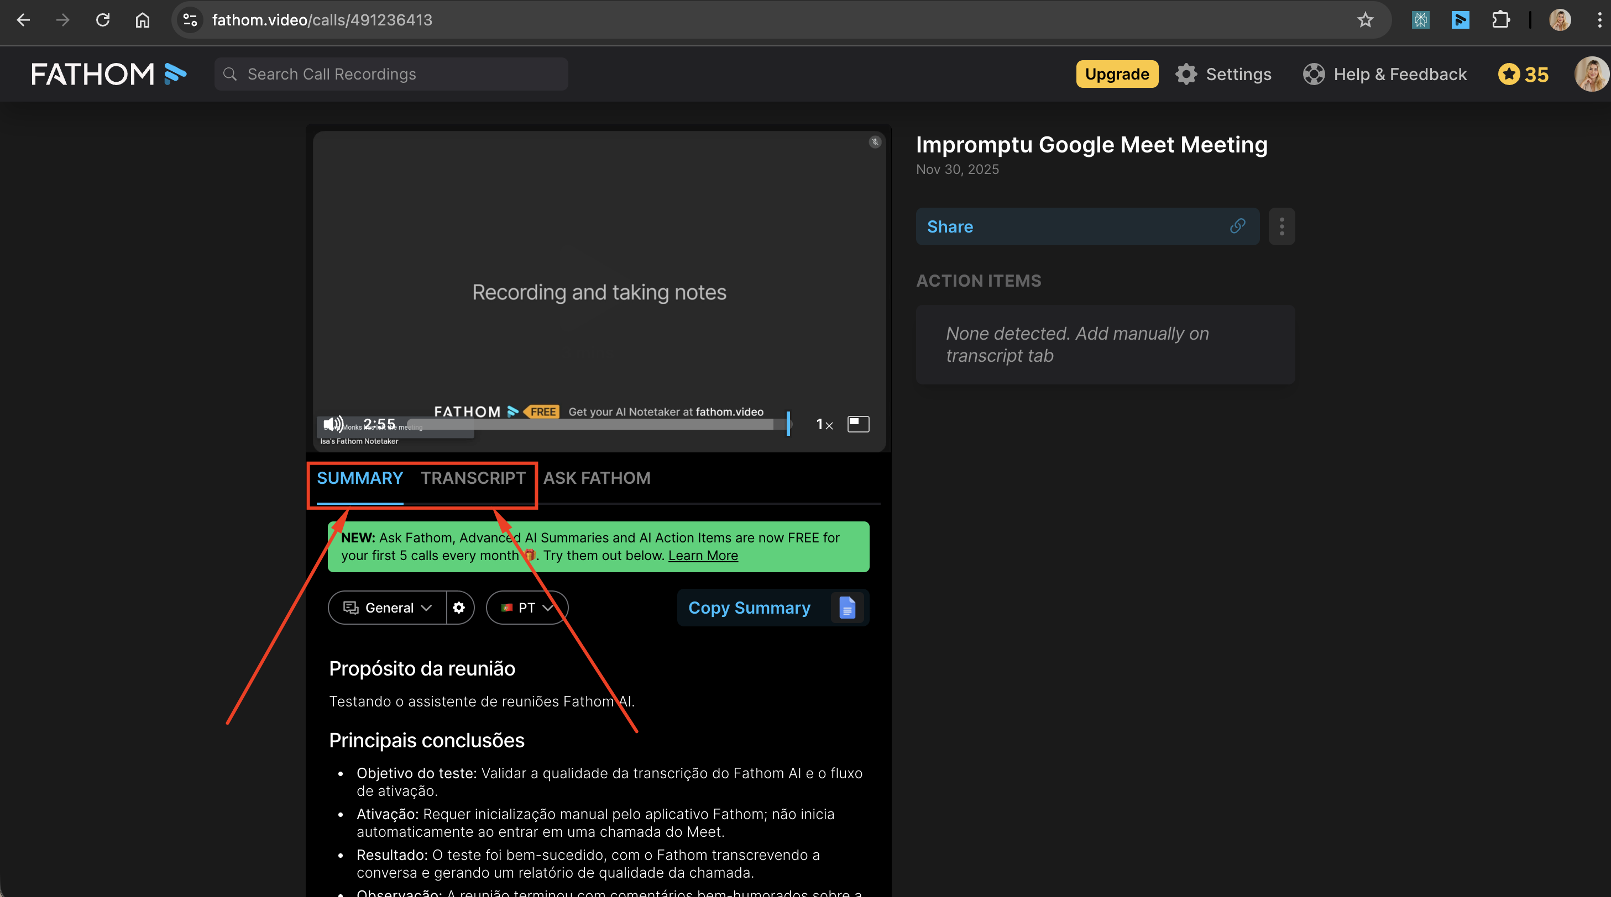Open the PT language dropdown
This screenshot has width=1611, height=897.
click(x=526, y=607)
